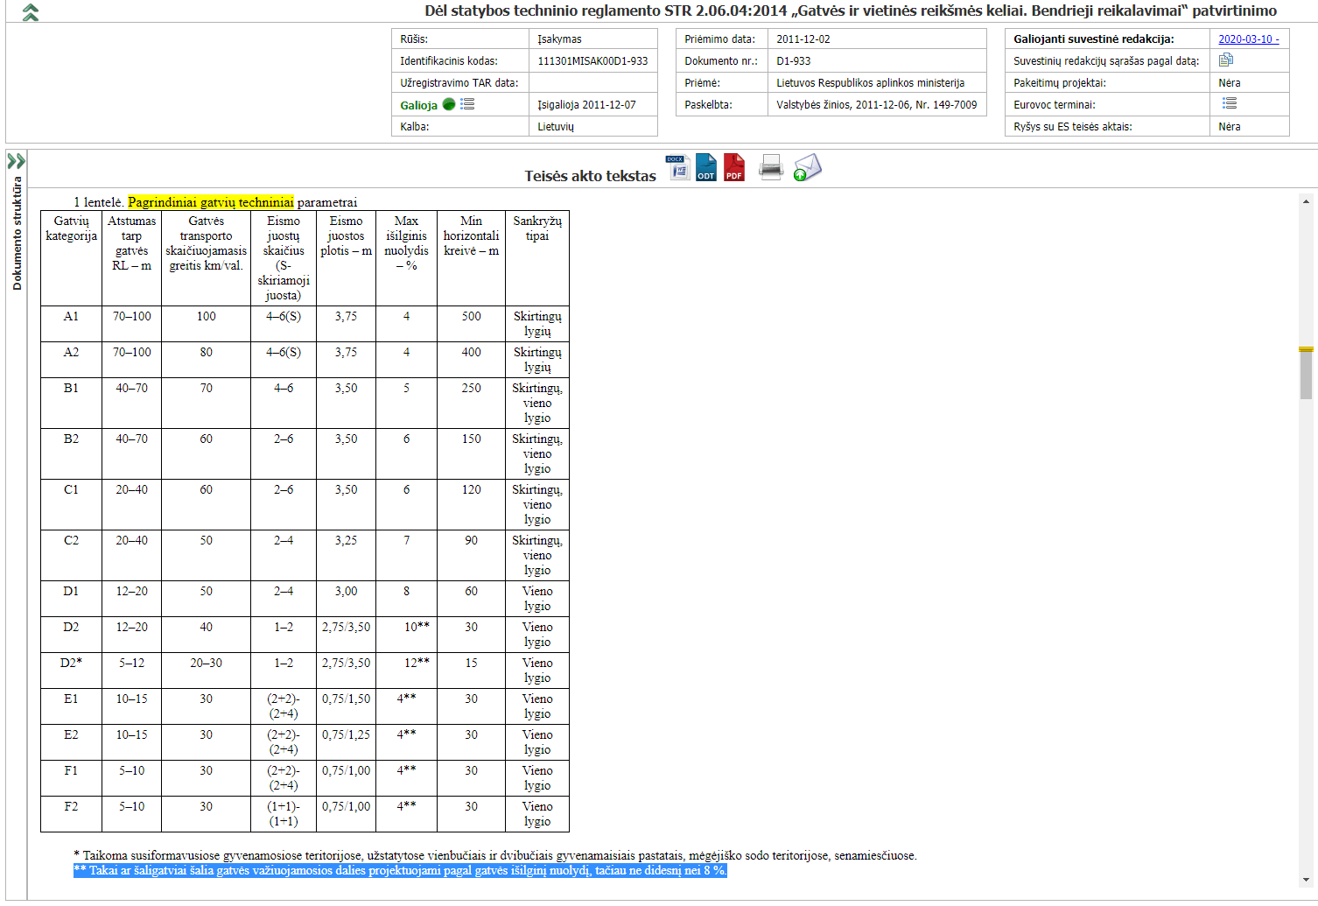Download the document as DOCX
The height and width of the screenshot is (906, 1318).
(x=678, y=167)
